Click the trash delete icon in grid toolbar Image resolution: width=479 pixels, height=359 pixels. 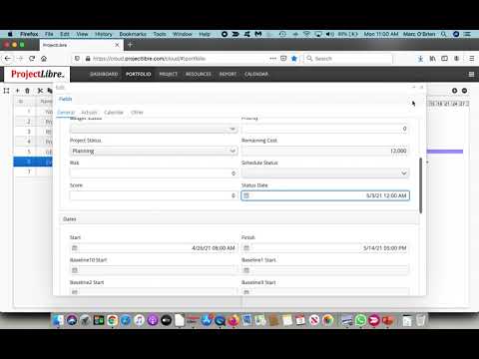coord(27,91)
